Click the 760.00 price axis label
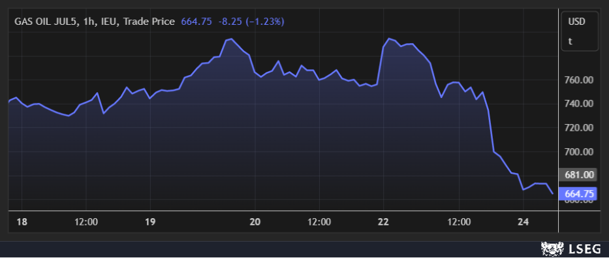The height and width of the screenshot is (258, 609). click(x=579, y=80)
